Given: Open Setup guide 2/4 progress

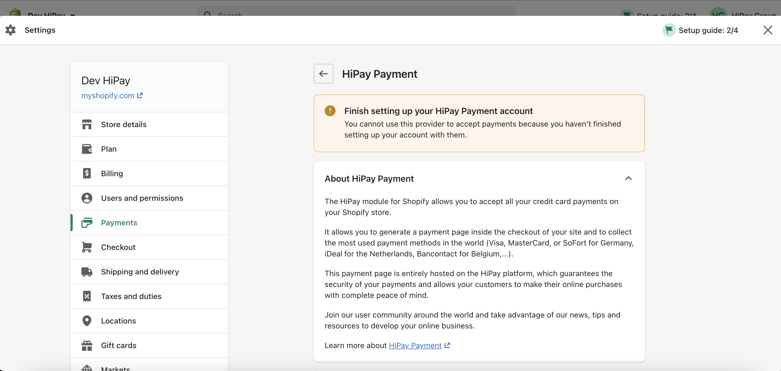Looking at the screenshot, I should pyautogui.click(x=708, y=30).
